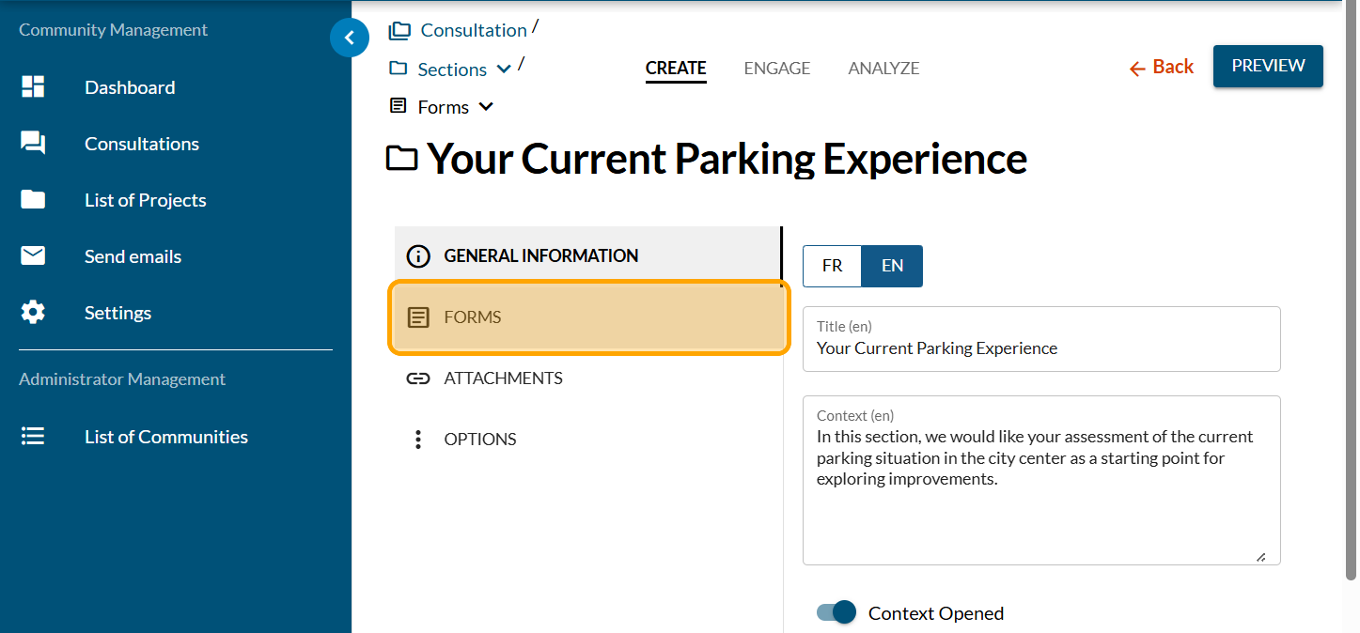Collapse the sidebar with the arrow button
Image resolution: width=1360 pixels, height=633 pixels.
coord(349,39)
